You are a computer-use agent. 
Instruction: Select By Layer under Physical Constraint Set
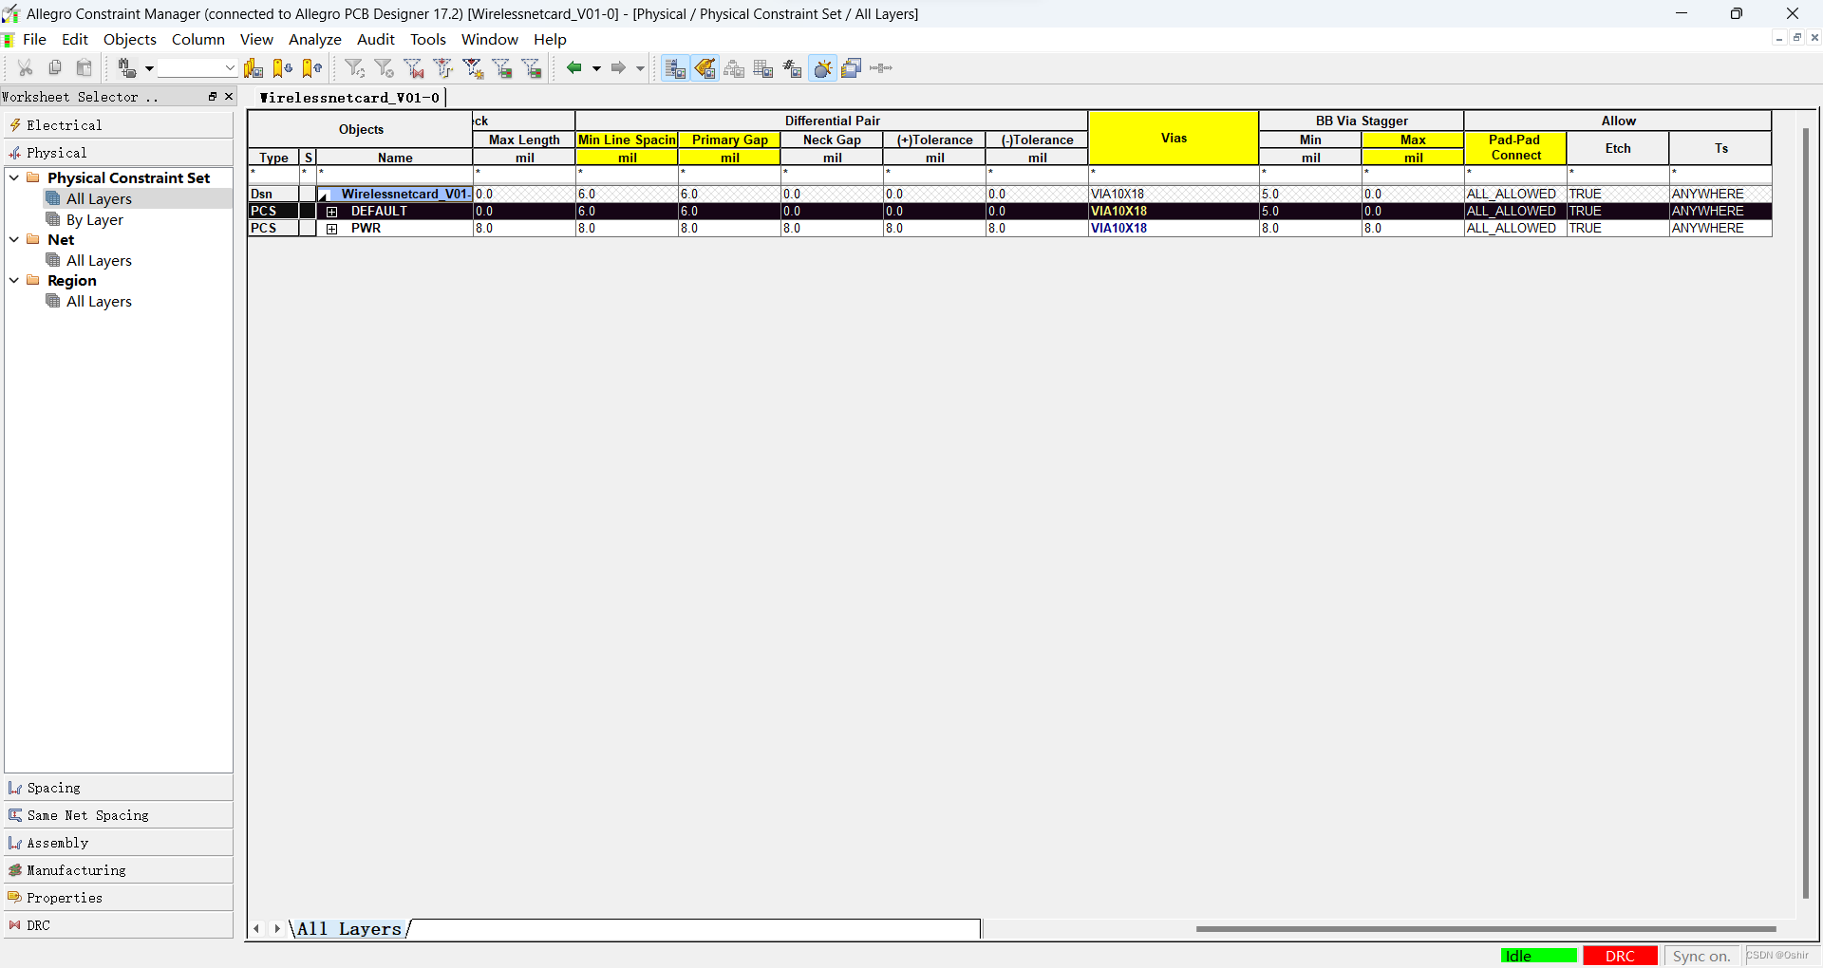94,219
